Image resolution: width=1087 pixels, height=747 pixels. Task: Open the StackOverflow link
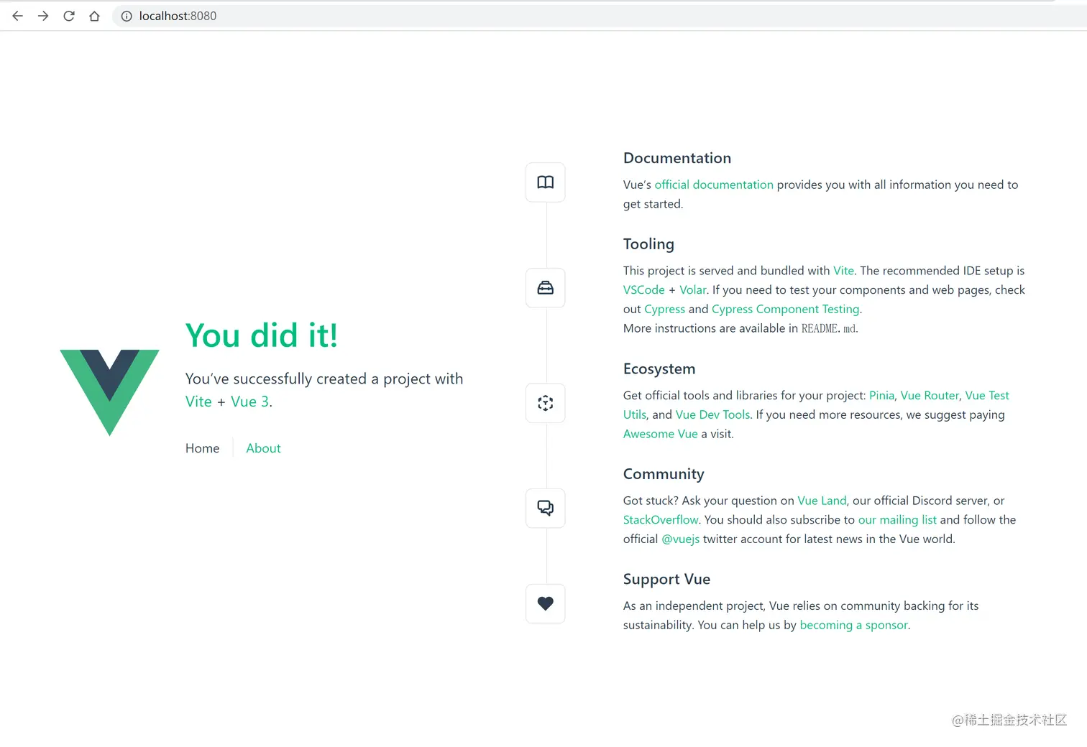pyautogui.click(x=661, y=520)
